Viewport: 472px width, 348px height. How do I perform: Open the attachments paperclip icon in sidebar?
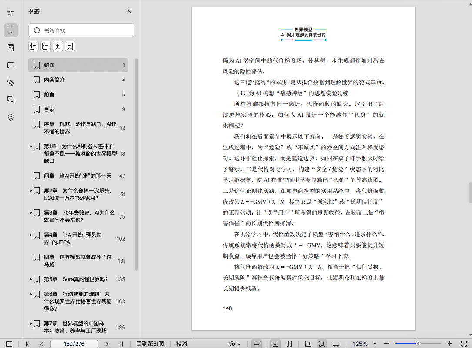point(11,83)
